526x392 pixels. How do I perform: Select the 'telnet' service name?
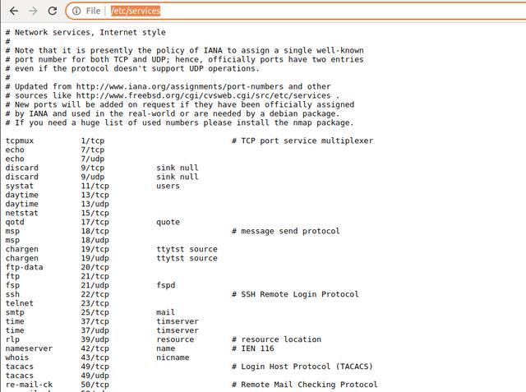point(20,304)
